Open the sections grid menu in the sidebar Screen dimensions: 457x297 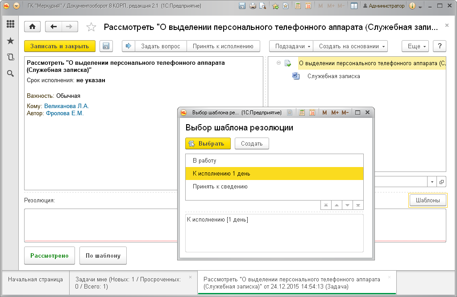(11, 24)
